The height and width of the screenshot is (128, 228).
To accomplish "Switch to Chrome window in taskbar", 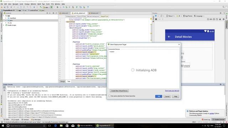I will 85,126.
